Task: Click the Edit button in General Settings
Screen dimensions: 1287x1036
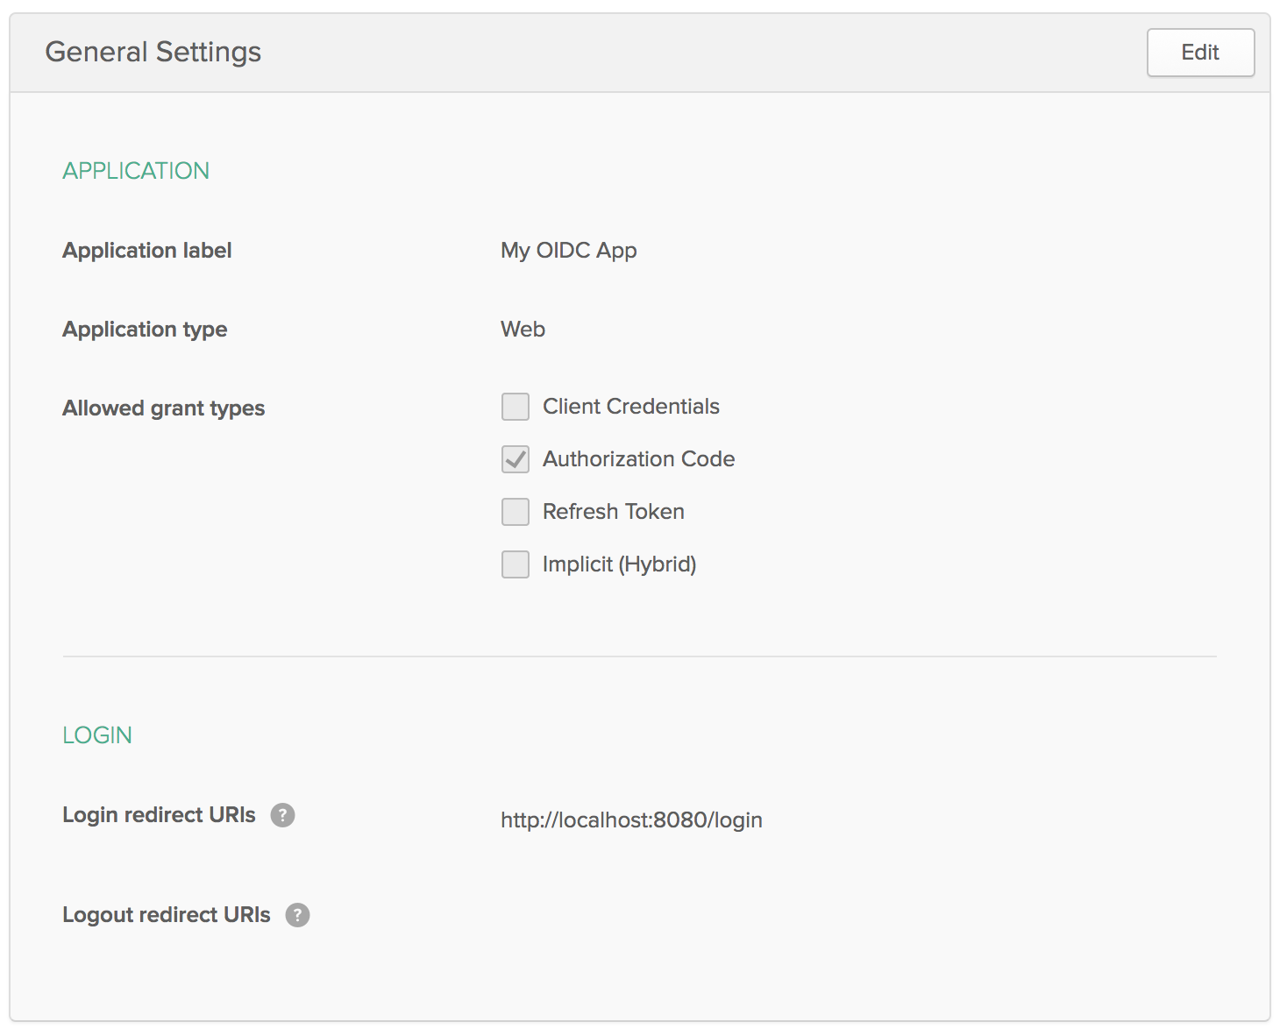Action: [1199, 53]
